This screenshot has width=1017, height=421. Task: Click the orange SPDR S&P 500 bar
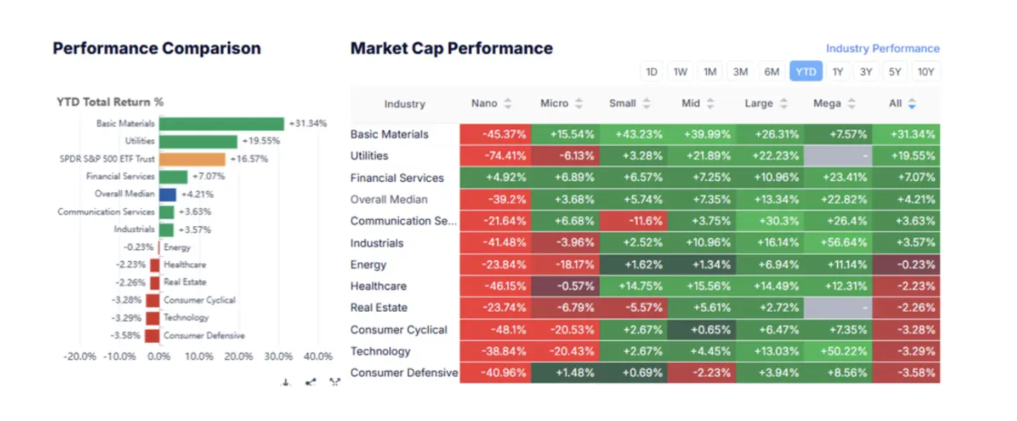[x=192, y=159]
